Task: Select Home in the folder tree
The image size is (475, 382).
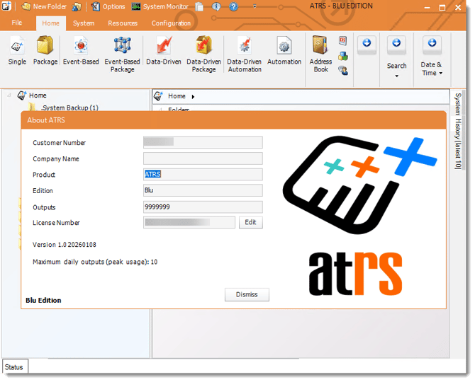Action: (38, 95)
